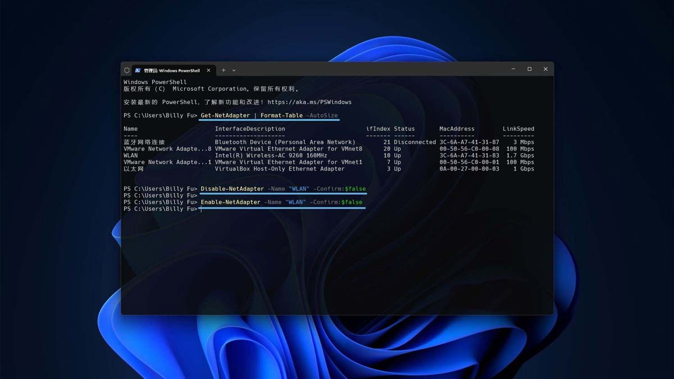Click ifIndex value 20

(x=387, y=149)
